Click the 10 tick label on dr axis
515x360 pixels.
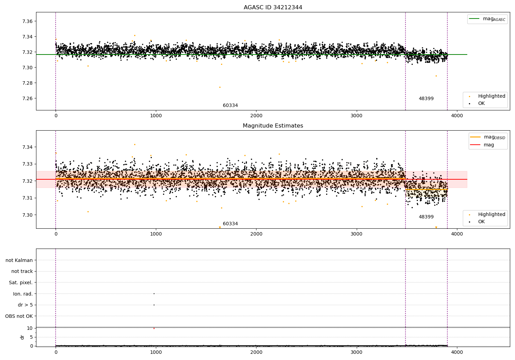pos(30,328)
